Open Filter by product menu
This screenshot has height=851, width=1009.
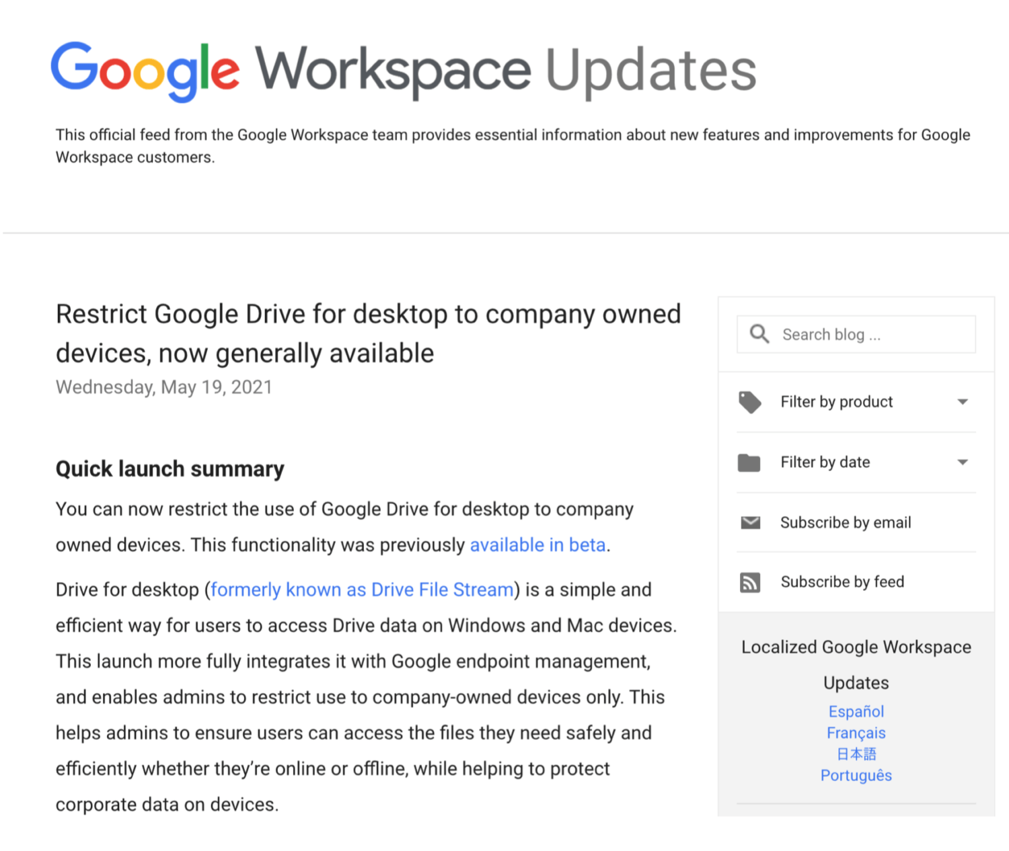[x=836, y=402]
